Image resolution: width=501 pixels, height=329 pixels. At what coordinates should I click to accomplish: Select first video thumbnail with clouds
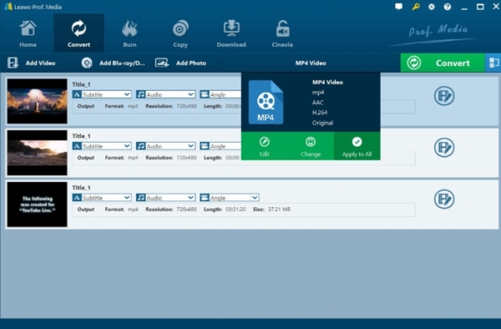pos(37,101)
